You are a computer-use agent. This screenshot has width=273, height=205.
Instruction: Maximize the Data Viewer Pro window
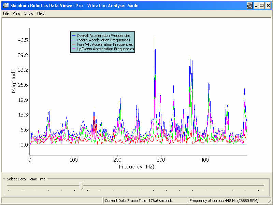point(262,5)
